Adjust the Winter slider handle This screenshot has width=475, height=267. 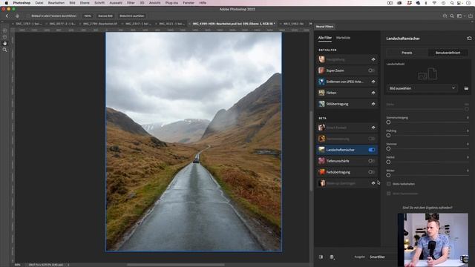click(x=388, y=175)
